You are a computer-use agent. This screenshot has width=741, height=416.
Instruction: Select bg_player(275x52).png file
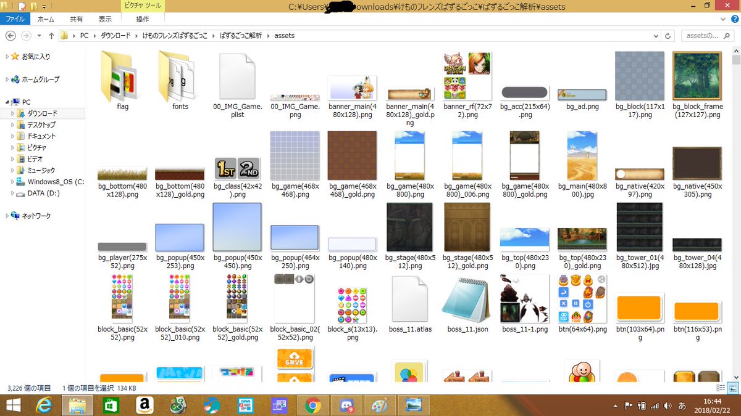122,256
